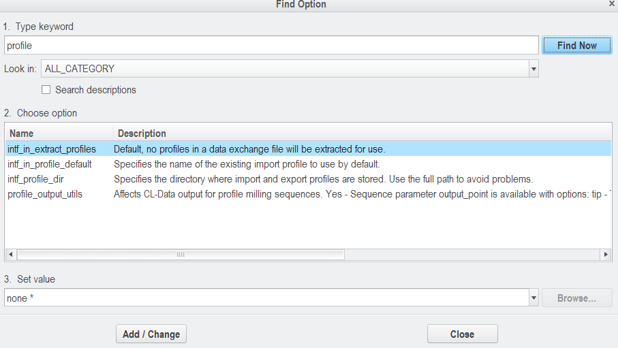Click the profile_output_utils description text

[361, 194]
